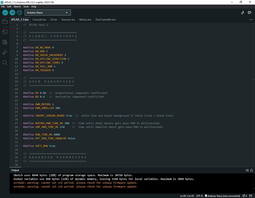
Task: Open Boards Manager from the sidebar
Action: click(5, 32)
